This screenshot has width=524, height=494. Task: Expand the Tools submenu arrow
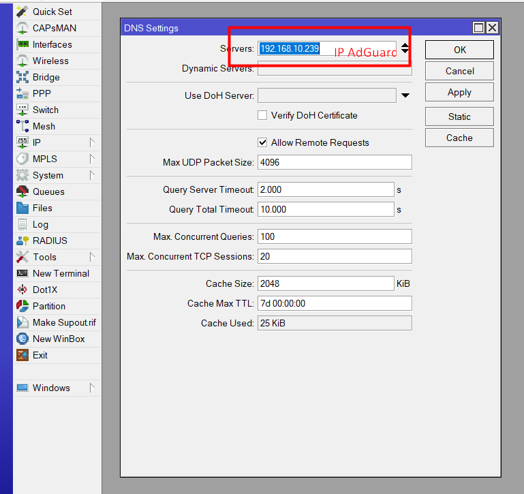(92, 257)
